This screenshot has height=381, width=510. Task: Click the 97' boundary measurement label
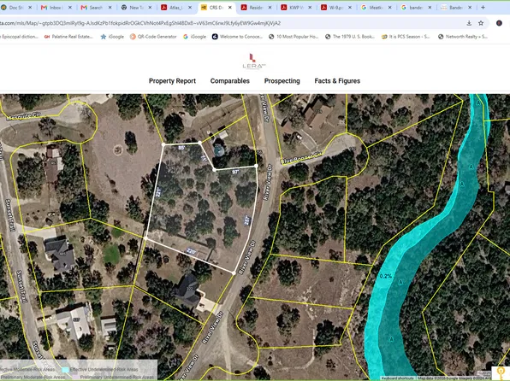(x=236, y=171)
